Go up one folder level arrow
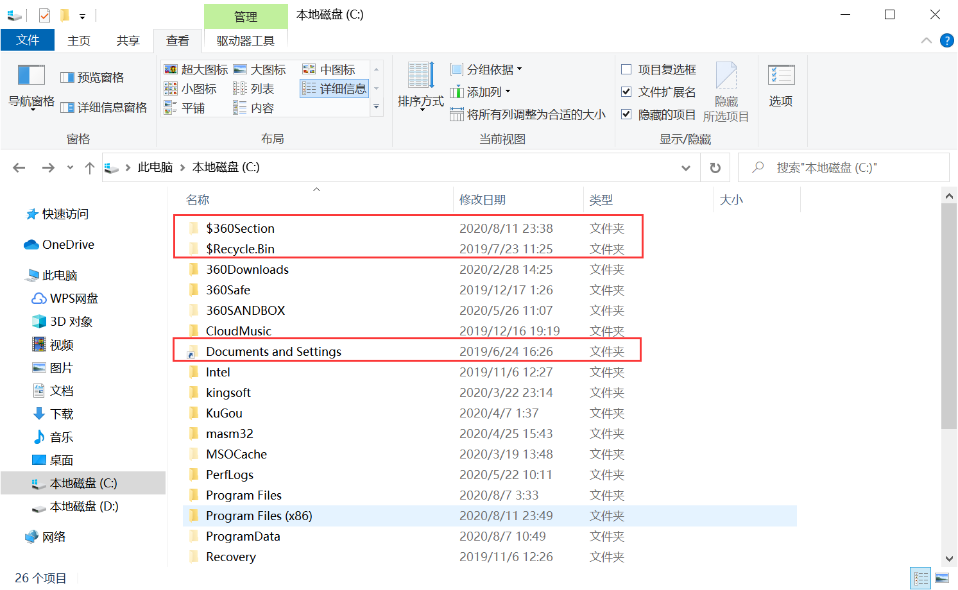The height and width of the screenshot is (590, 958). [x=90, y=167]
